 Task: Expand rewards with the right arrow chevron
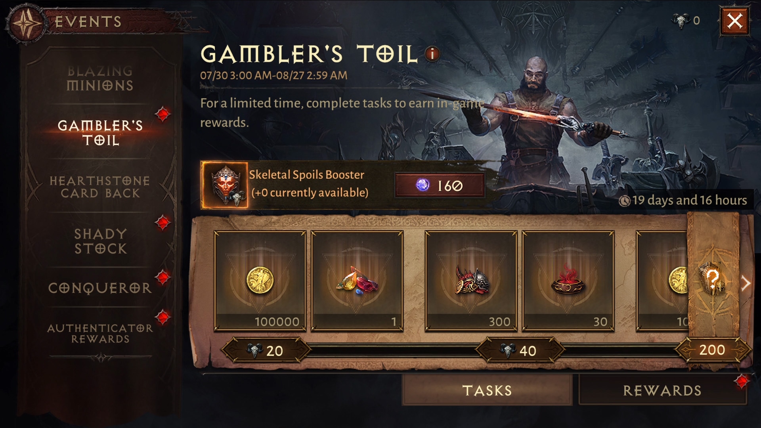coord(746,283)
